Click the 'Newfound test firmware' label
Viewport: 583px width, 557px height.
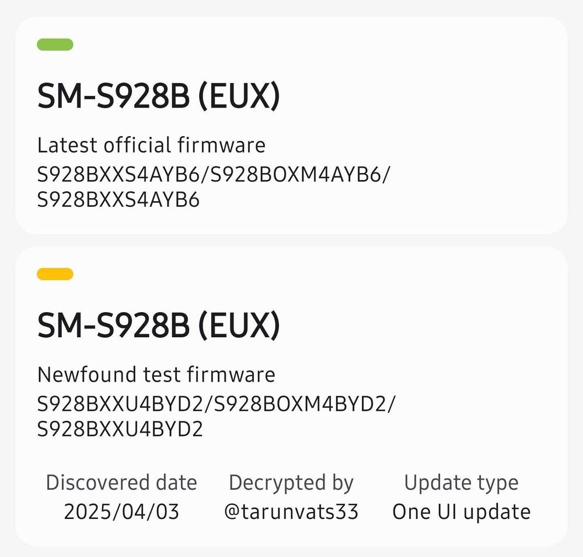(x=156, y=374)
